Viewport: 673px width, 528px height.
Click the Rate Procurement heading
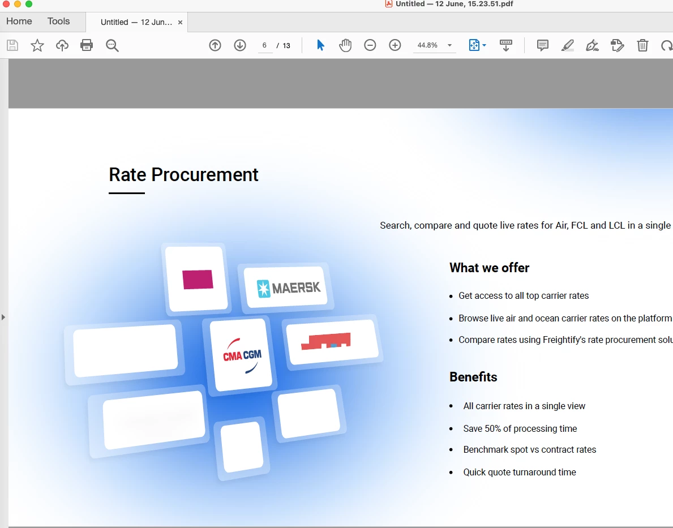[183, 175]
